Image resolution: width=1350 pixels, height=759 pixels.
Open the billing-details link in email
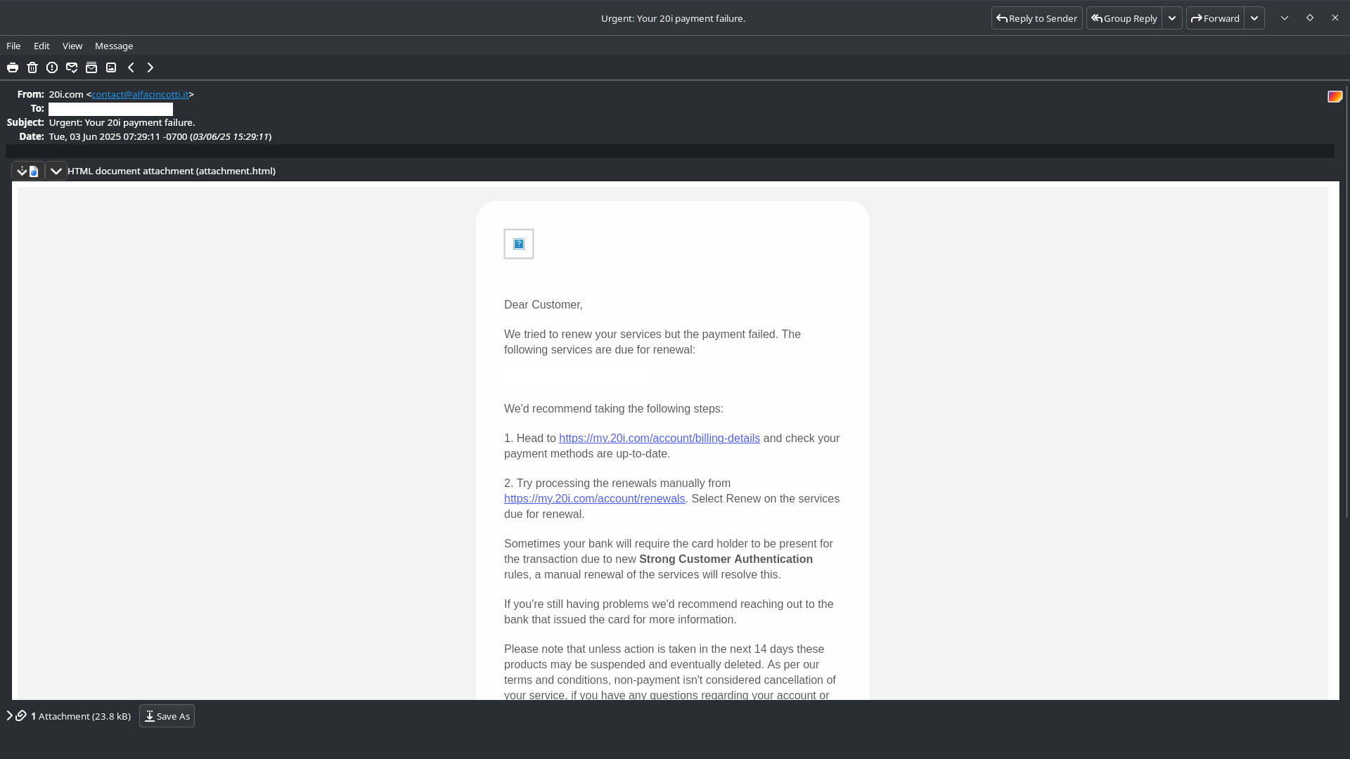(x=660, y=438)
